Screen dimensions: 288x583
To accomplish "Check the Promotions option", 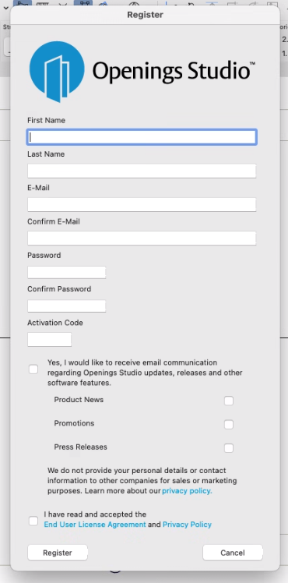I will pyautogui.click(x=229, y=424).
